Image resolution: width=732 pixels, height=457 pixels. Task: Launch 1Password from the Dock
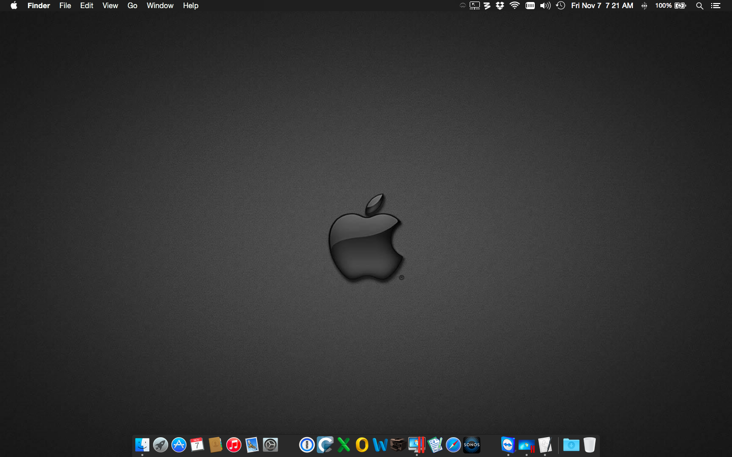click(x=307, y=445)
